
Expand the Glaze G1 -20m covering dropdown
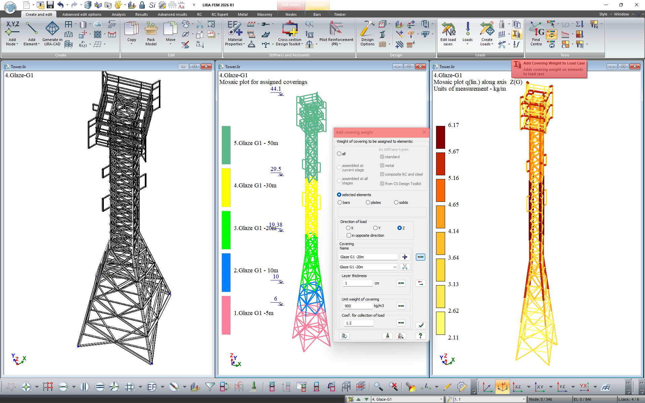(395, 267)
